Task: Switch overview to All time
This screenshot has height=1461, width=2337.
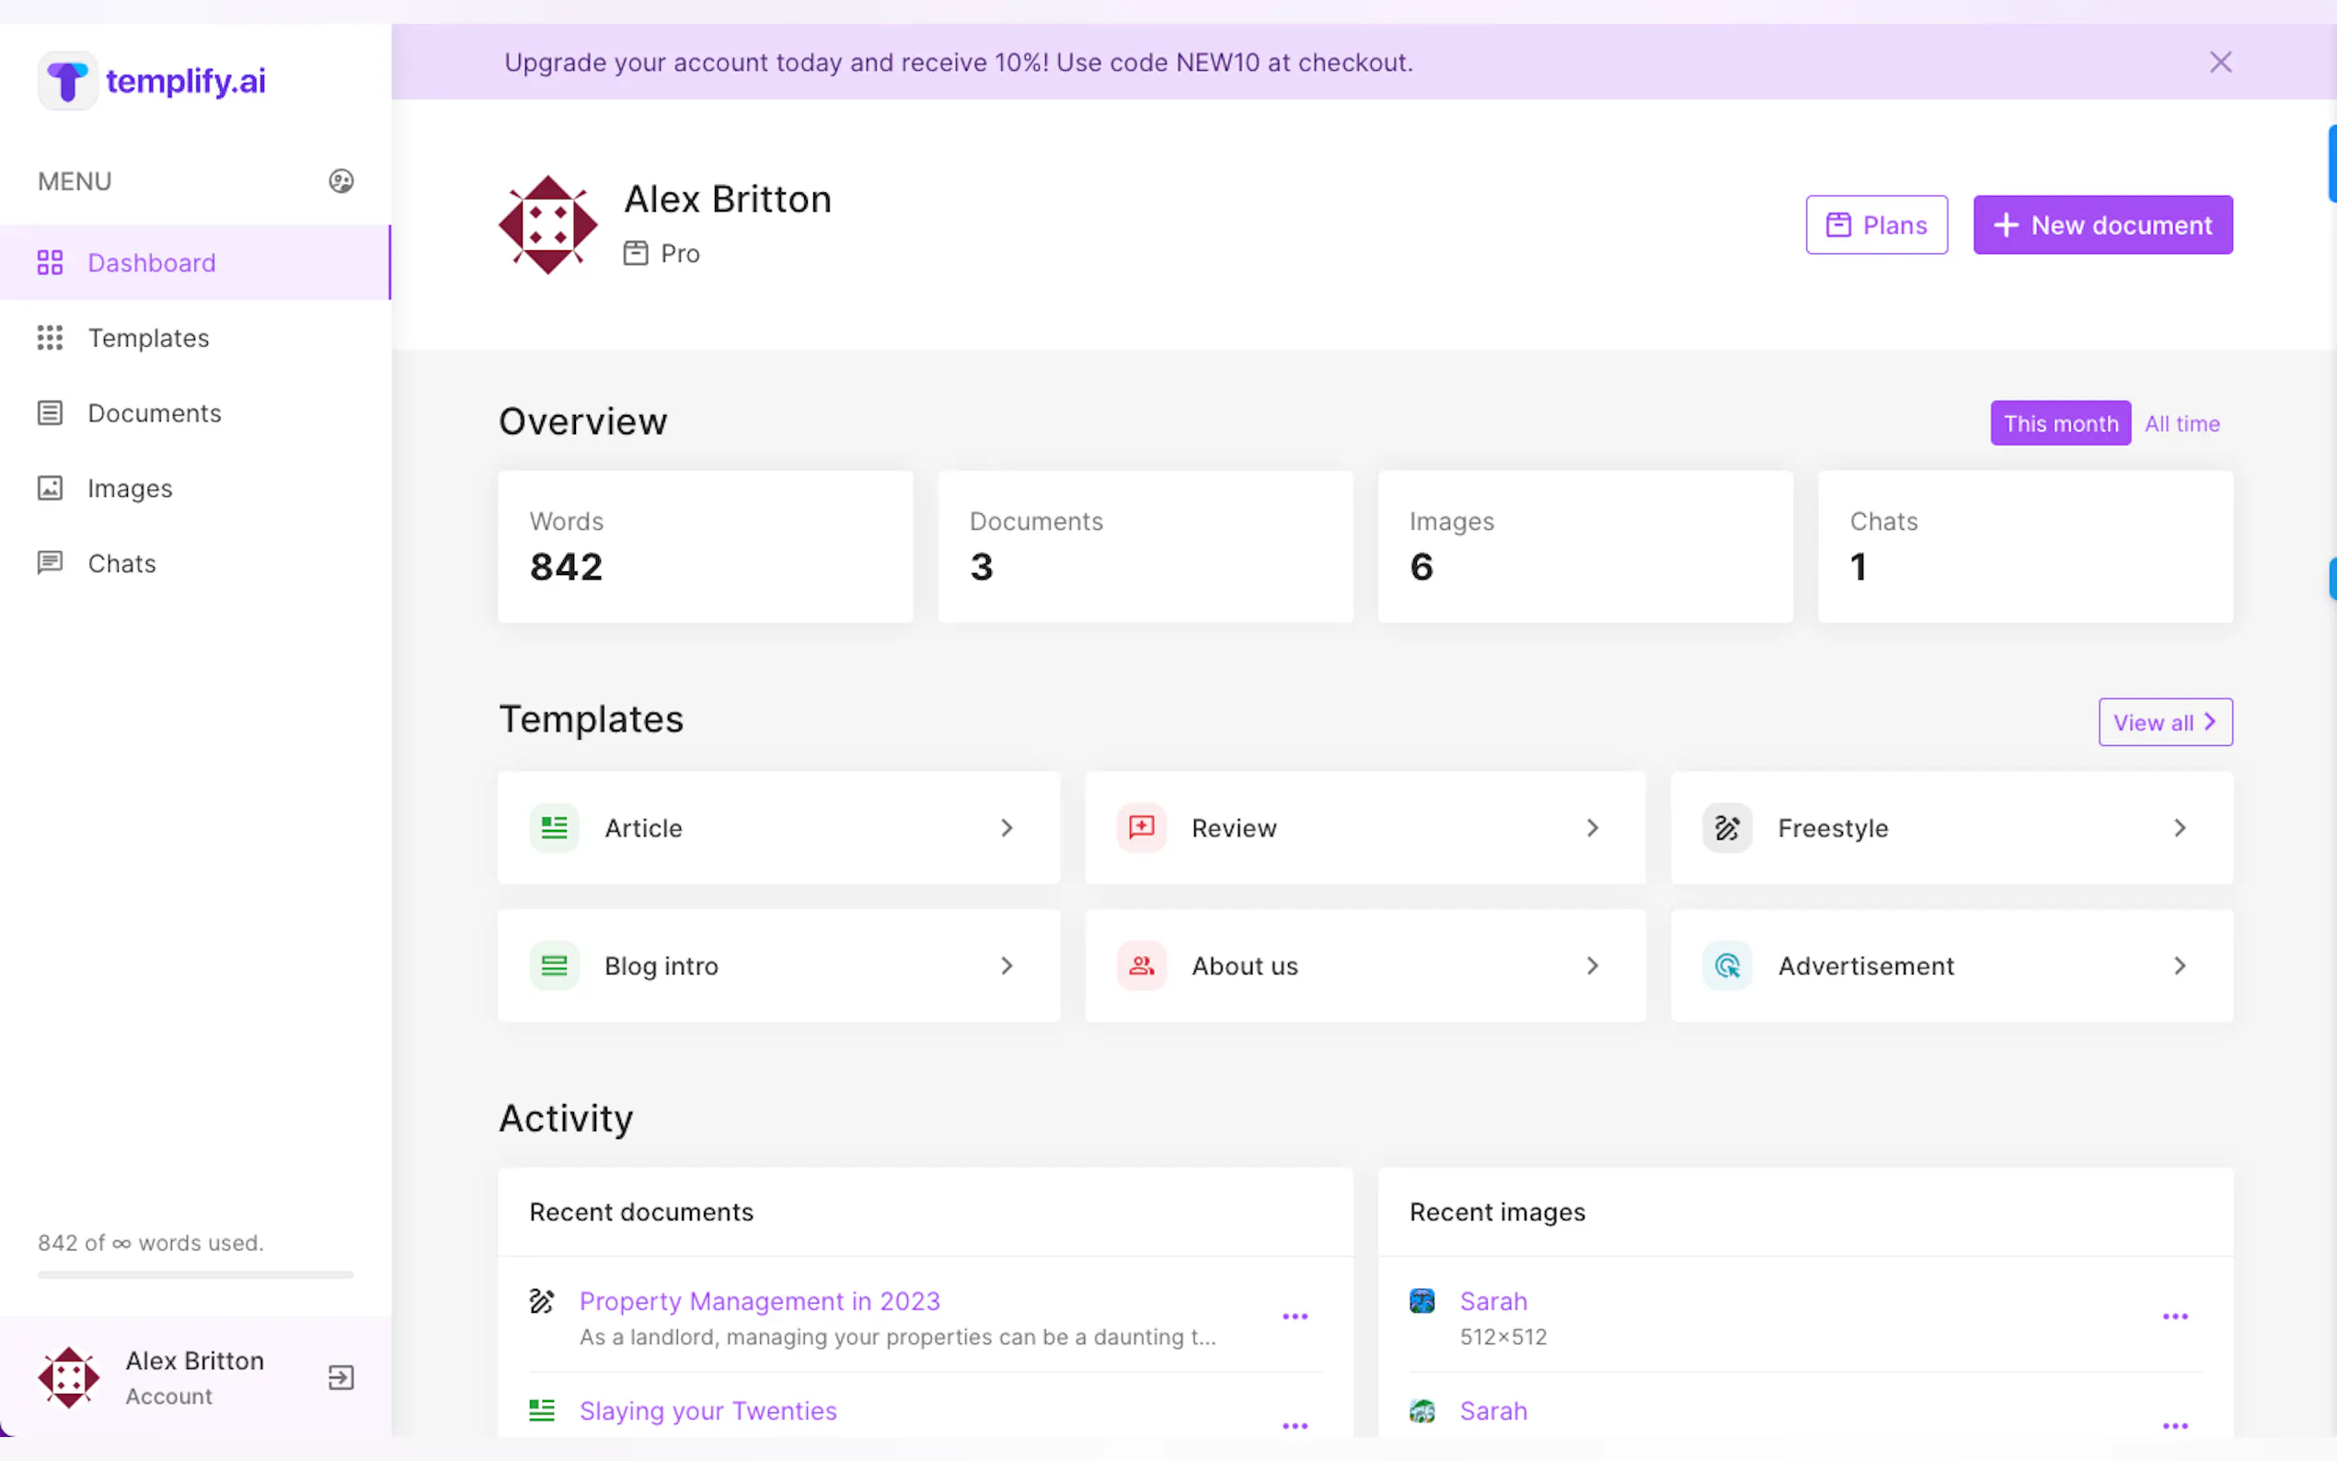Action: [2182, 423]
